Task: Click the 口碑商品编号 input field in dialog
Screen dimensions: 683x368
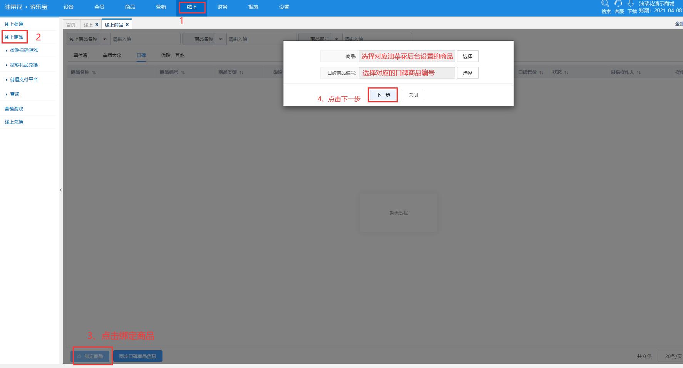Action: [x=407, y=73]
